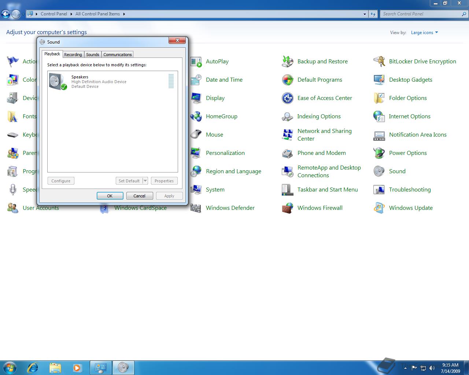The width and height of the screenshot is (469, 375).
Task: Open the Personalization icon
Action: tap(196, 153)
